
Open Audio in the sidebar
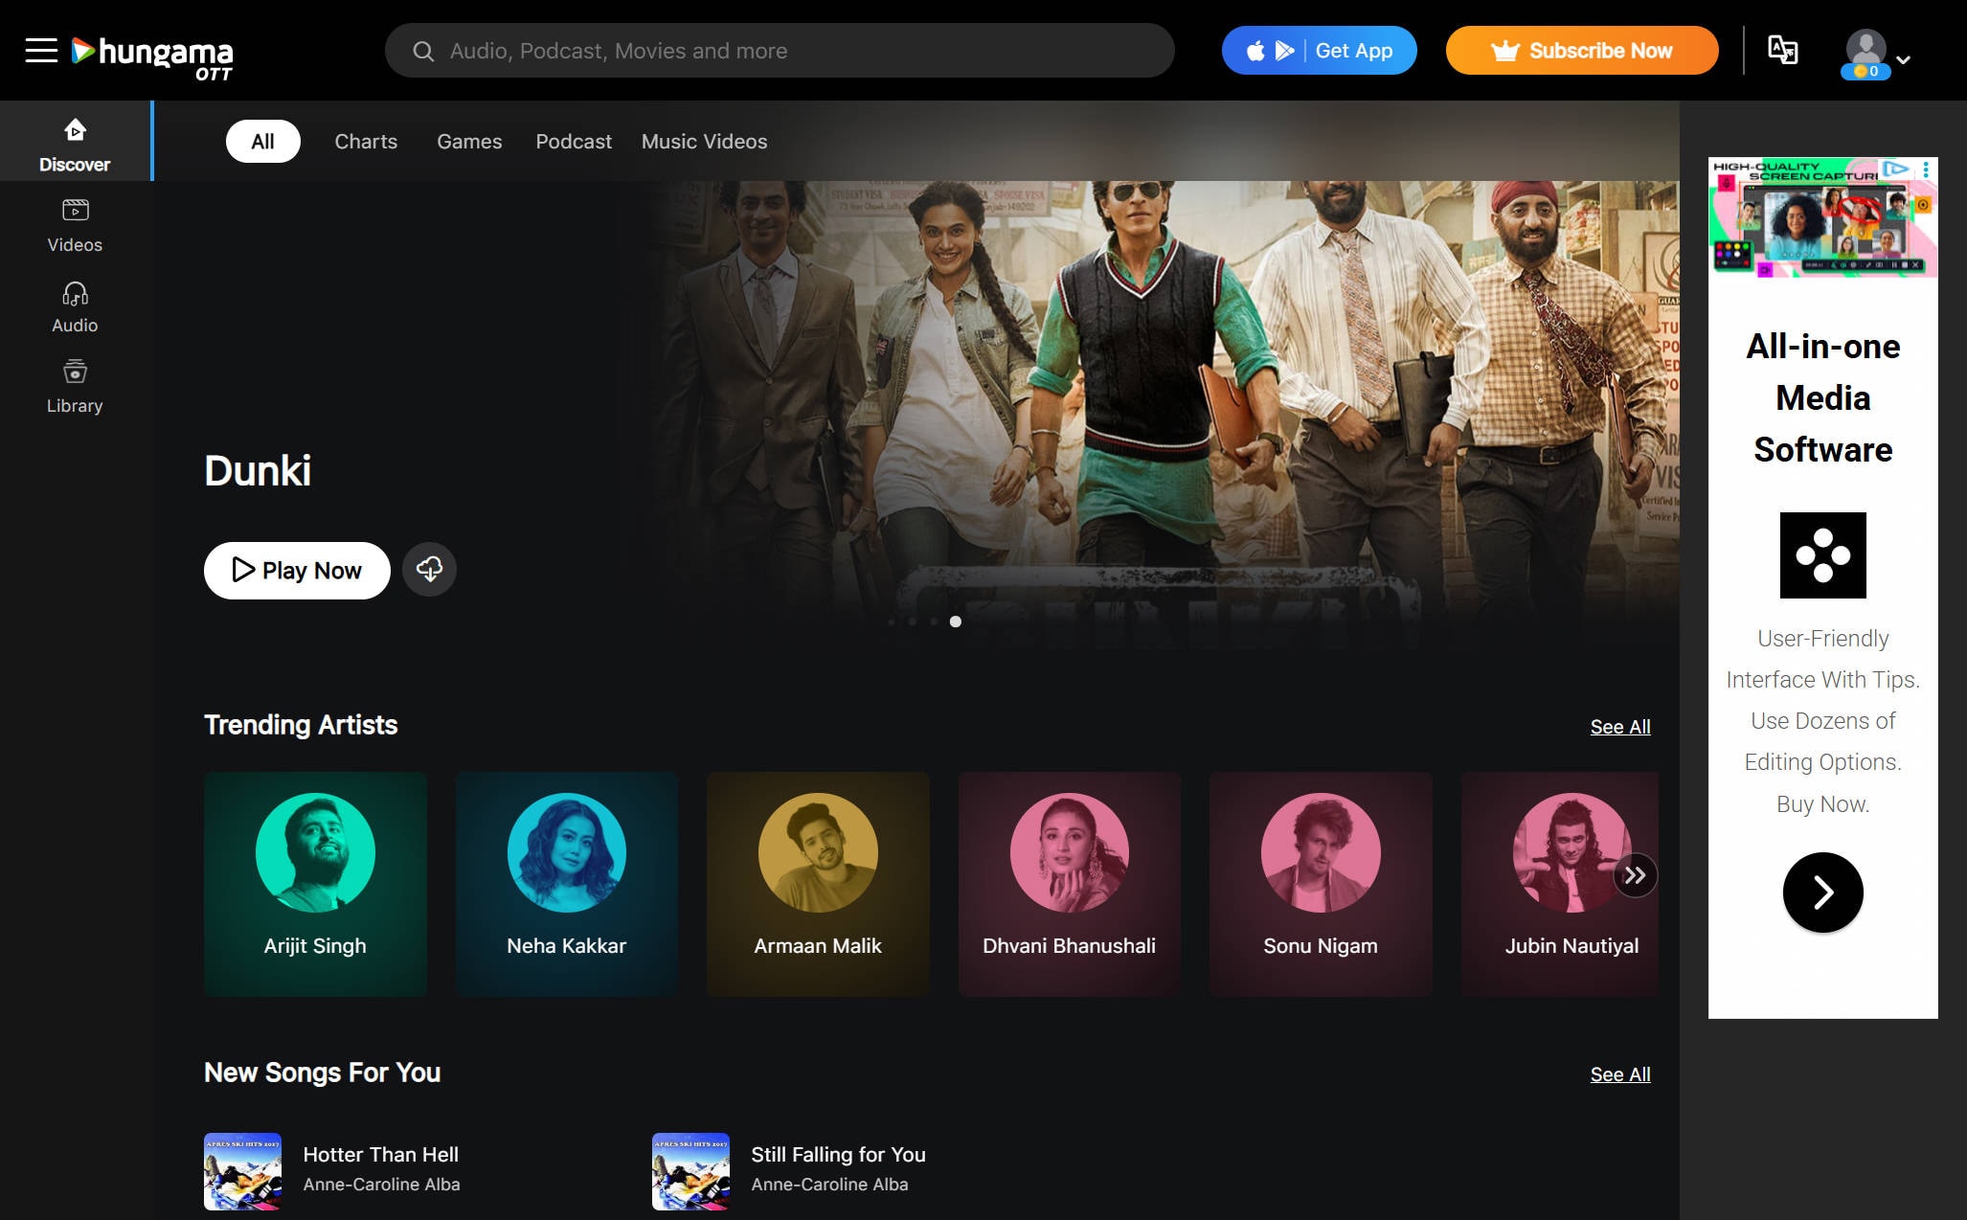pyautogui.click(x=75, y=306)
